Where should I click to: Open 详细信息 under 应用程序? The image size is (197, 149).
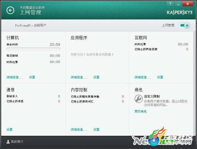pos(79,77)
